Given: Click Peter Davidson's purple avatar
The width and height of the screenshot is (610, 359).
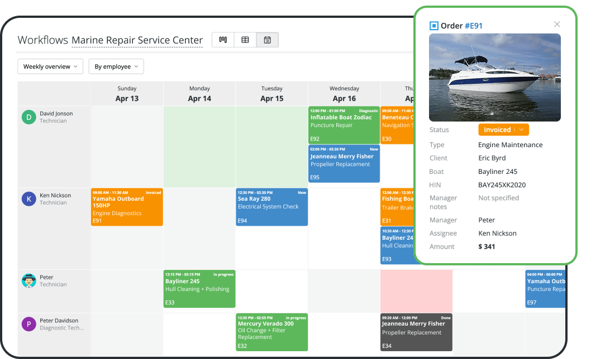Looking at the screenshot, I should [x=28, y=324].
